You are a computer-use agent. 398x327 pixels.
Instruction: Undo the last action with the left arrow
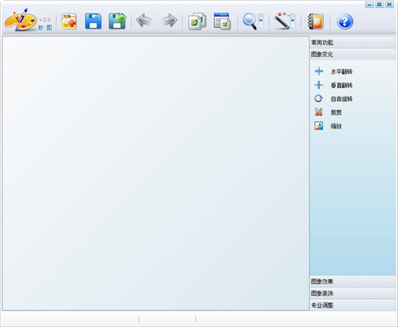(144, 21)
